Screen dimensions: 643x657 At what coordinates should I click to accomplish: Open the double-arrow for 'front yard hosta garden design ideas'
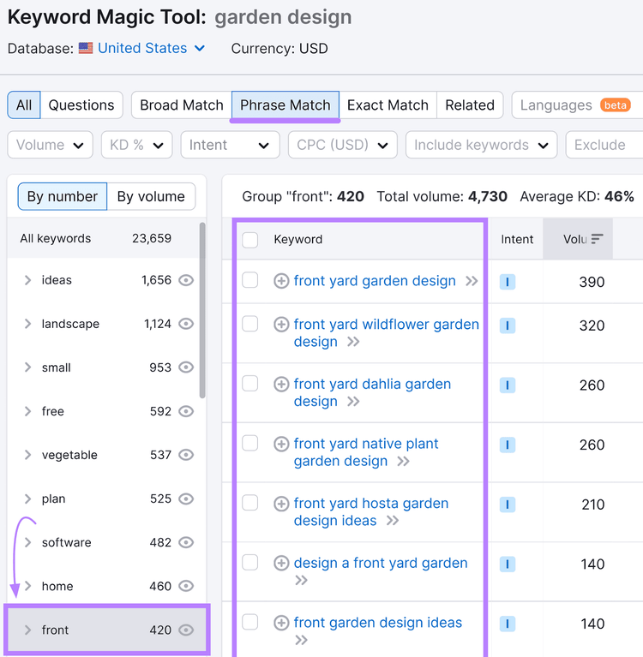pos(392,521)
